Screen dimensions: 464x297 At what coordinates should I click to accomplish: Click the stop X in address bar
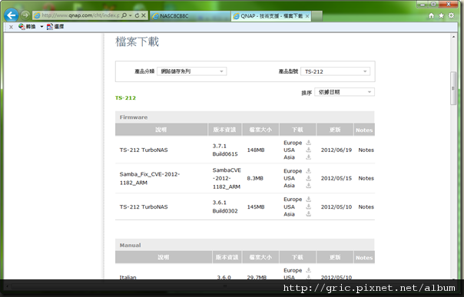click(144, 15)
